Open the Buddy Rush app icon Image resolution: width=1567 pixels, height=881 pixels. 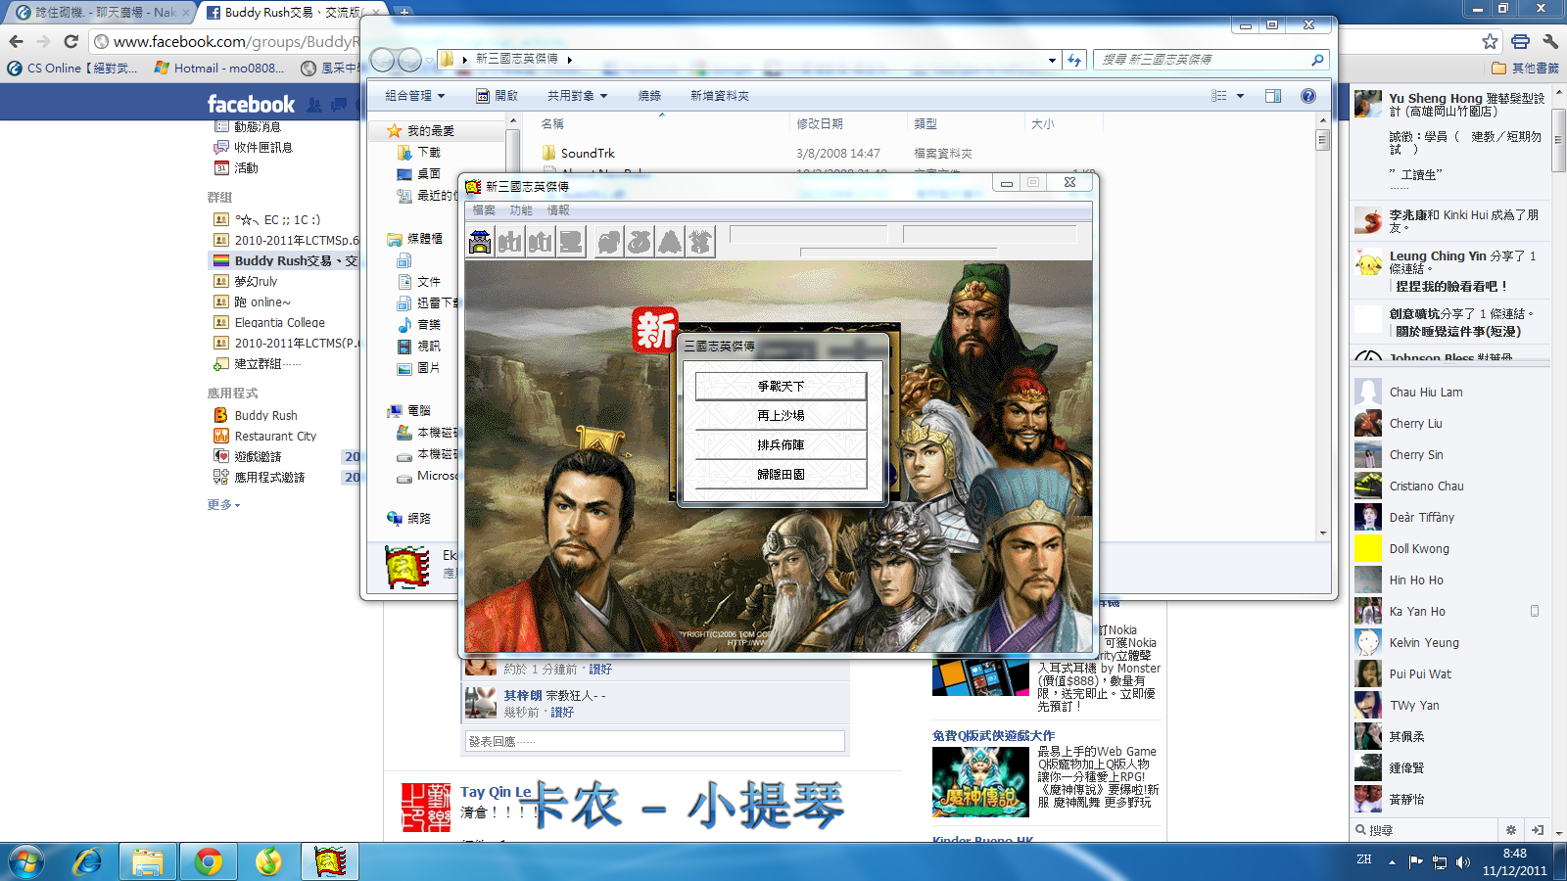pos(221,415)
